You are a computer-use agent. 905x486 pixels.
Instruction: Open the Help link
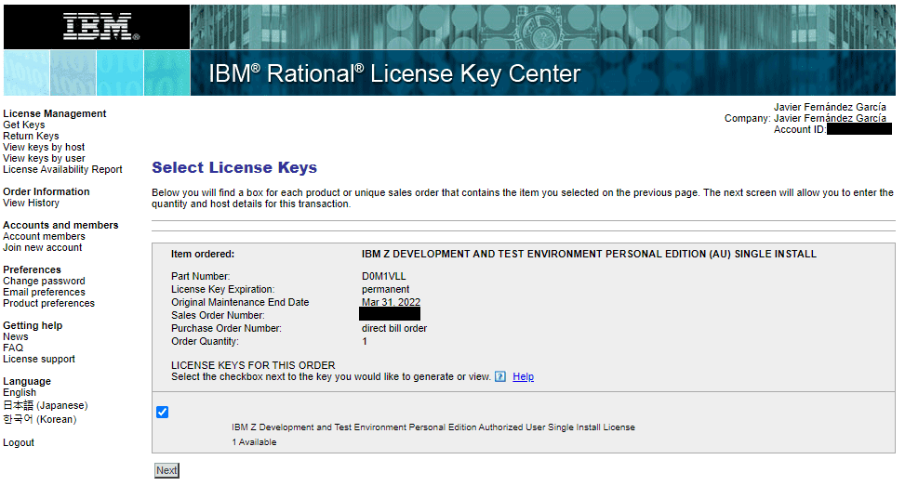click(523, 376)
